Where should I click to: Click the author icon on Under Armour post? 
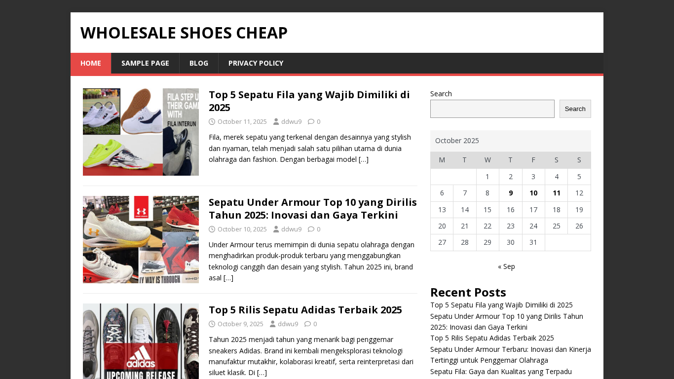[276, 229]
